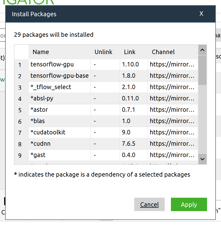Select the *astor package row

coord(39,110)
